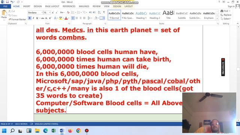The height and width of the screenshot is (135, 240).
Task: Expand numbered list options
Action: [x=81, y=12]
